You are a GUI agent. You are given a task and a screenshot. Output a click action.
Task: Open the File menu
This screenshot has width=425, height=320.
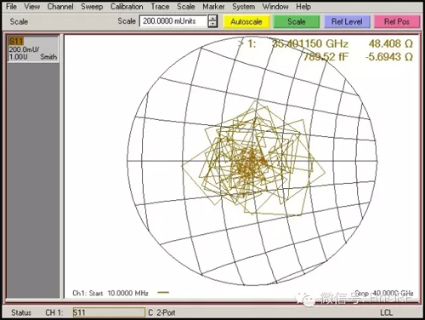tap(11, 7)
